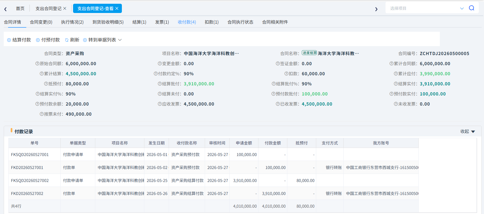Open the 到货验收明细(5) tab
The image size is (484, 214).
tap(108, 22)
